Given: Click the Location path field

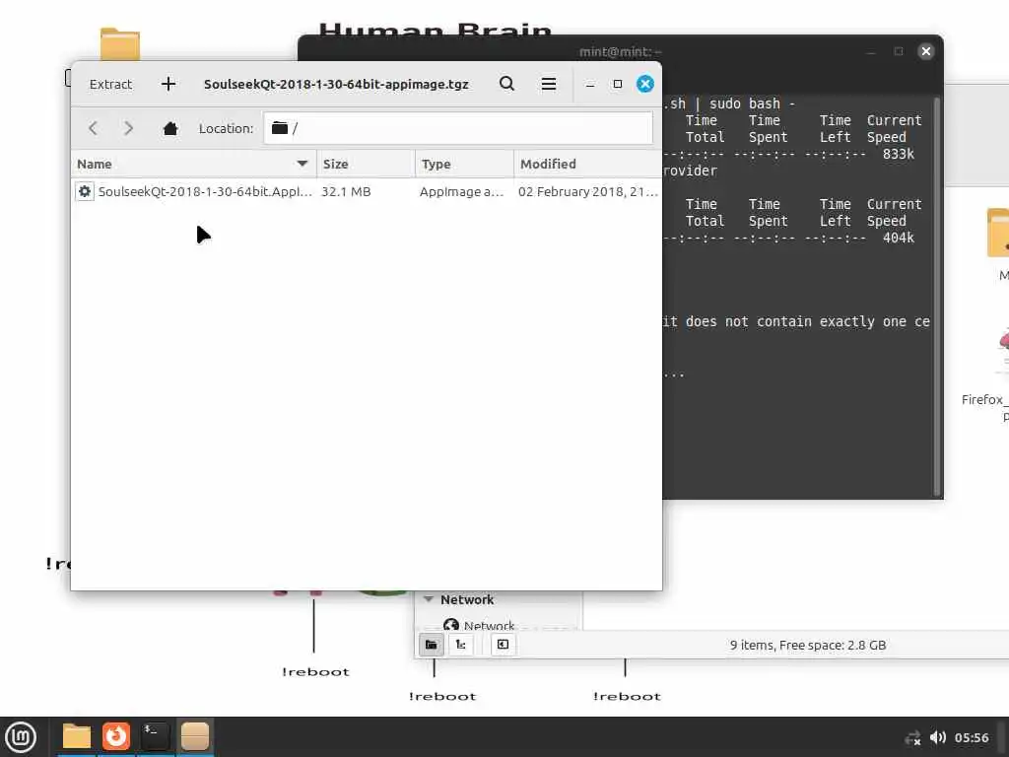Looking at the screenshot, I should pyautogui.click(x=457, y=128).
